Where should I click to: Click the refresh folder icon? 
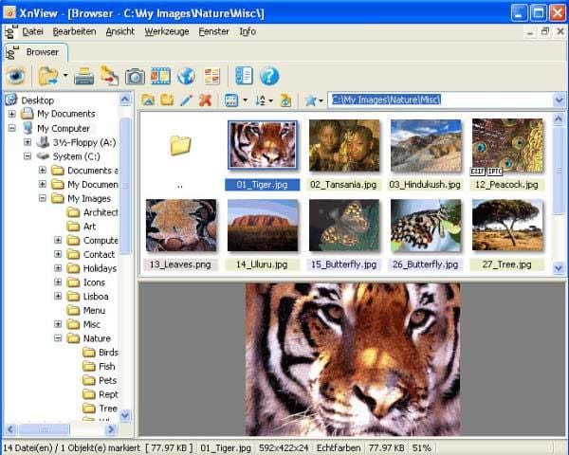click(286, 100)
